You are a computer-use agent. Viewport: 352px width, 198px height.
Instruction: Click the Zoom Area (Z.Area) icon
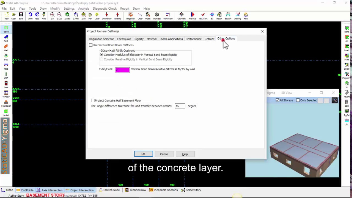(67, 16)
